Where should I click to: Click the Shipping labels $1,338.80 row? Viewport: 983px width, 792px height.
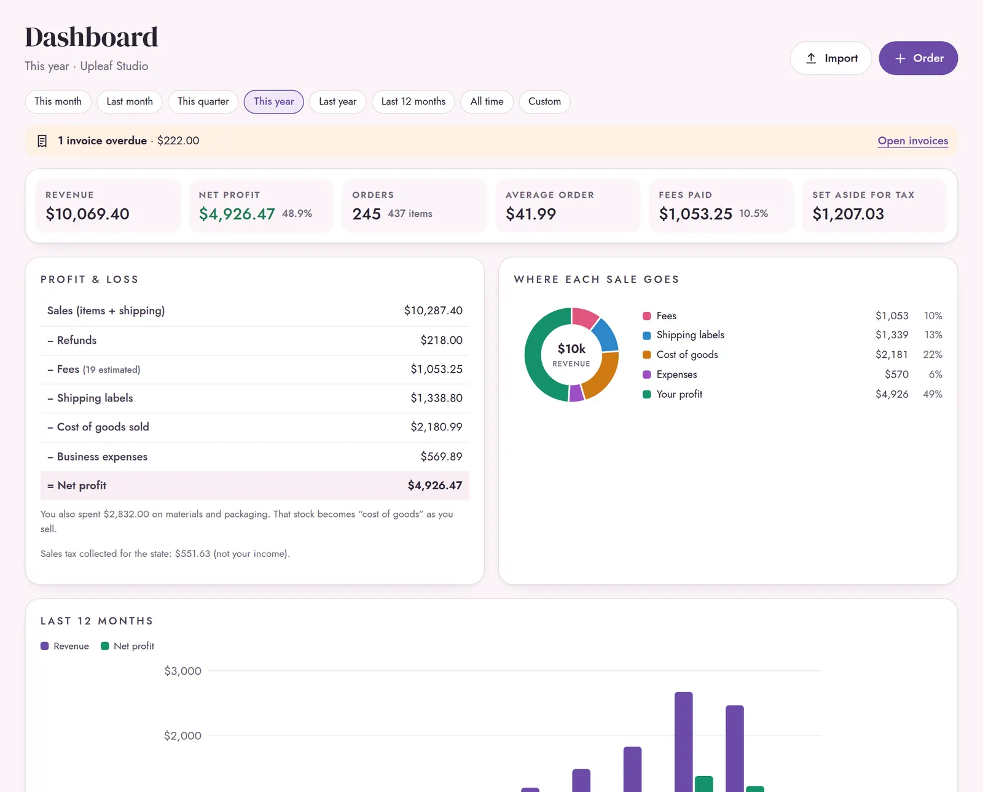(x=255, y=398)
